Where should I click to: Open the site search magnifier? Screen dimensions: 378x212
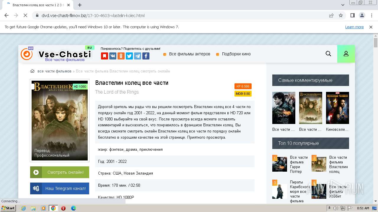pyautogui.click(x=328, y=54)
